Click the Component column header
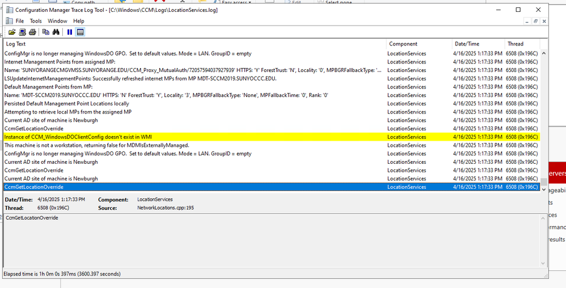This screenshot has height=288, width=566. [x=419, y=44]
